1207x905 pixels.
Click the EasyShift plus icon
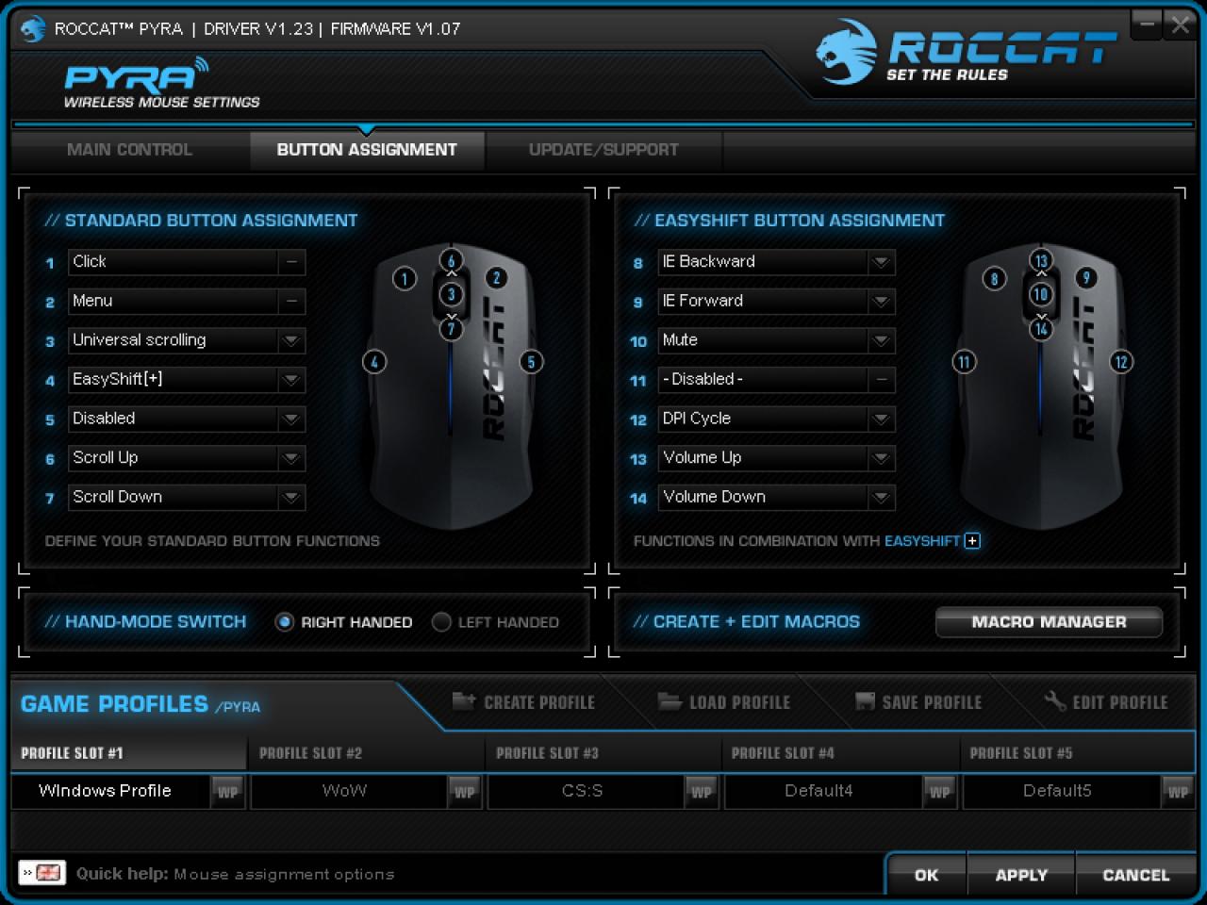972,540
